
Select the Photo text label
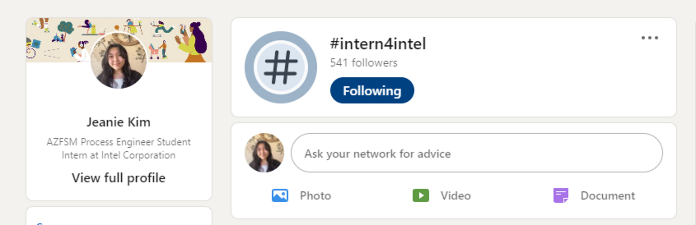coord(315,196)
